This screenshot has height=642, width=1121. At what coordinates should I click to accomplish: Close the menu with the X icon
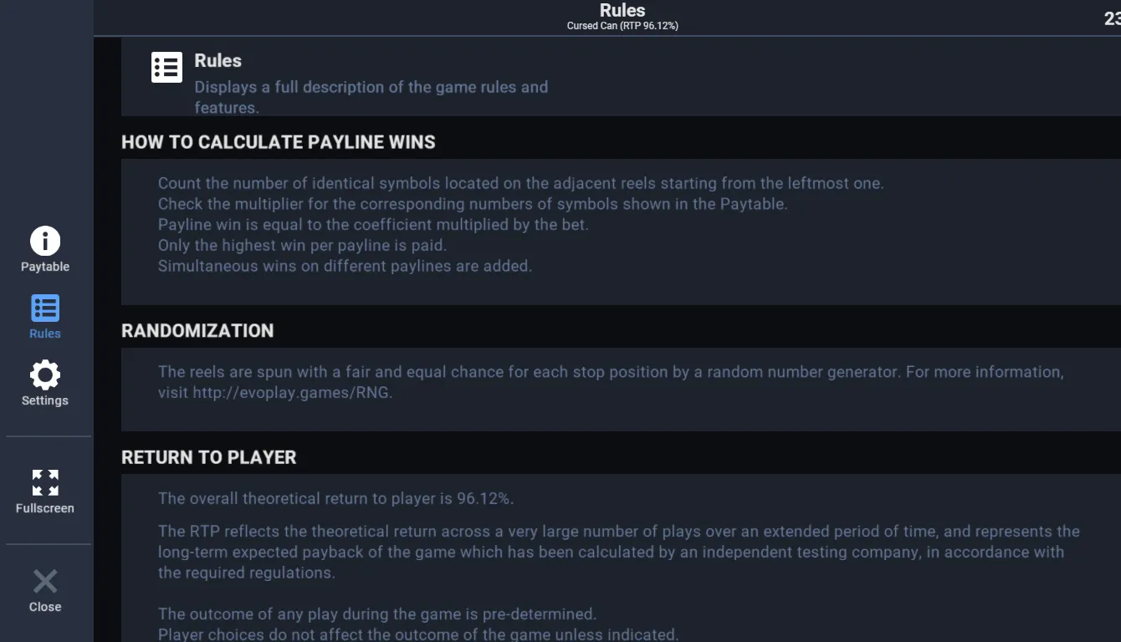[x=45, y=581]
